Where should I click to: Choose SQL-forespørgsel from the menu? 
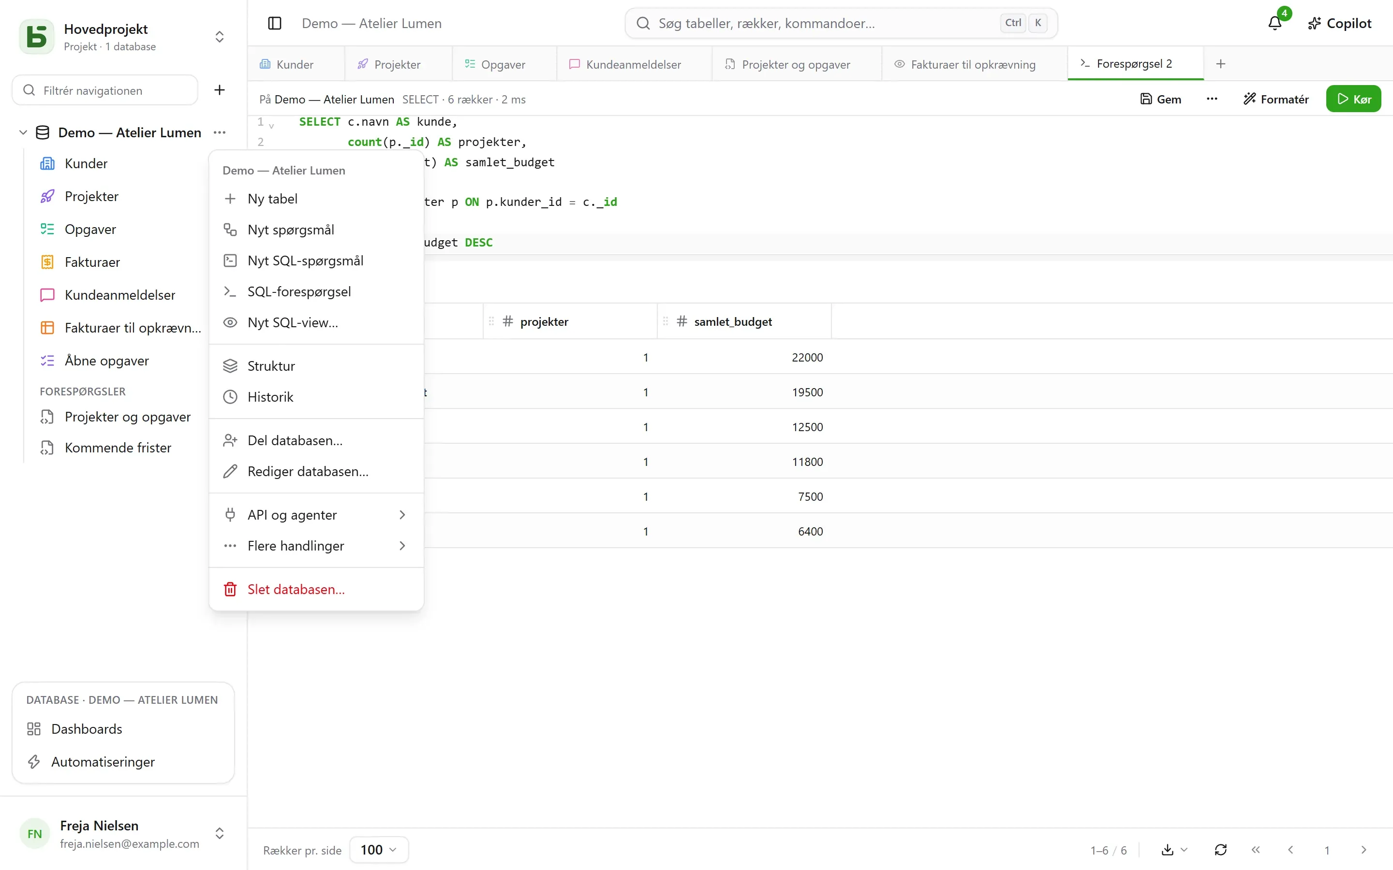click(316, 292)
